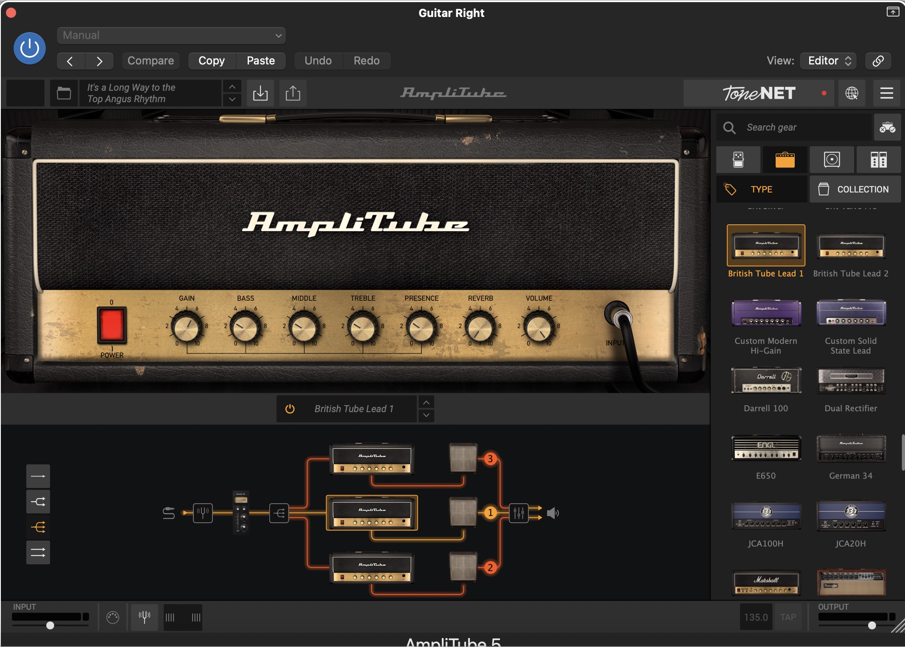Click the MIDDLE knob
This screenshot has height=647, width=905.
click(304, 327)
